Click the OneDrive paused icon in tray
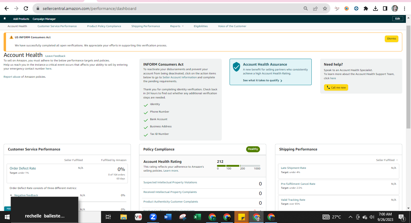Image resolution: width=411 pixels, height=223 pixels. click(x=365, y=217)
